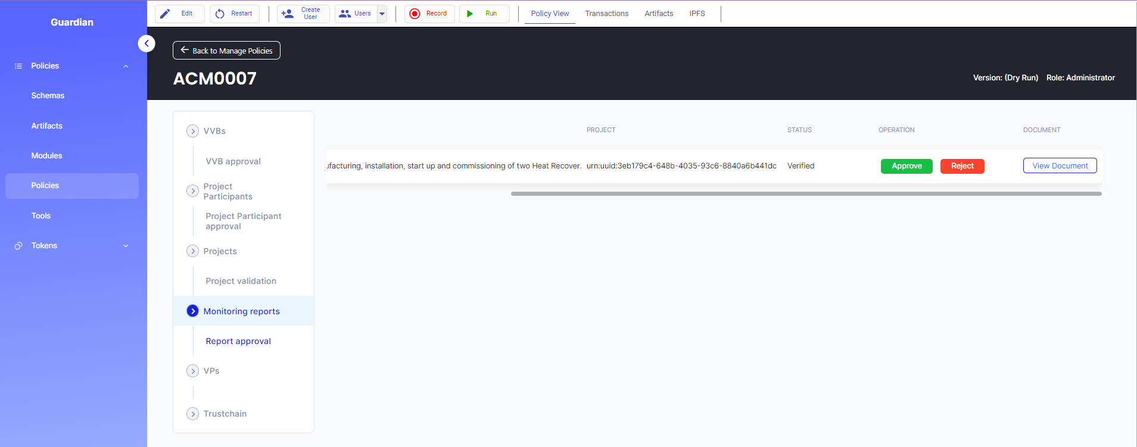Approve the monitoring report
The image size is (1137, 447).
tap(906, 166)
